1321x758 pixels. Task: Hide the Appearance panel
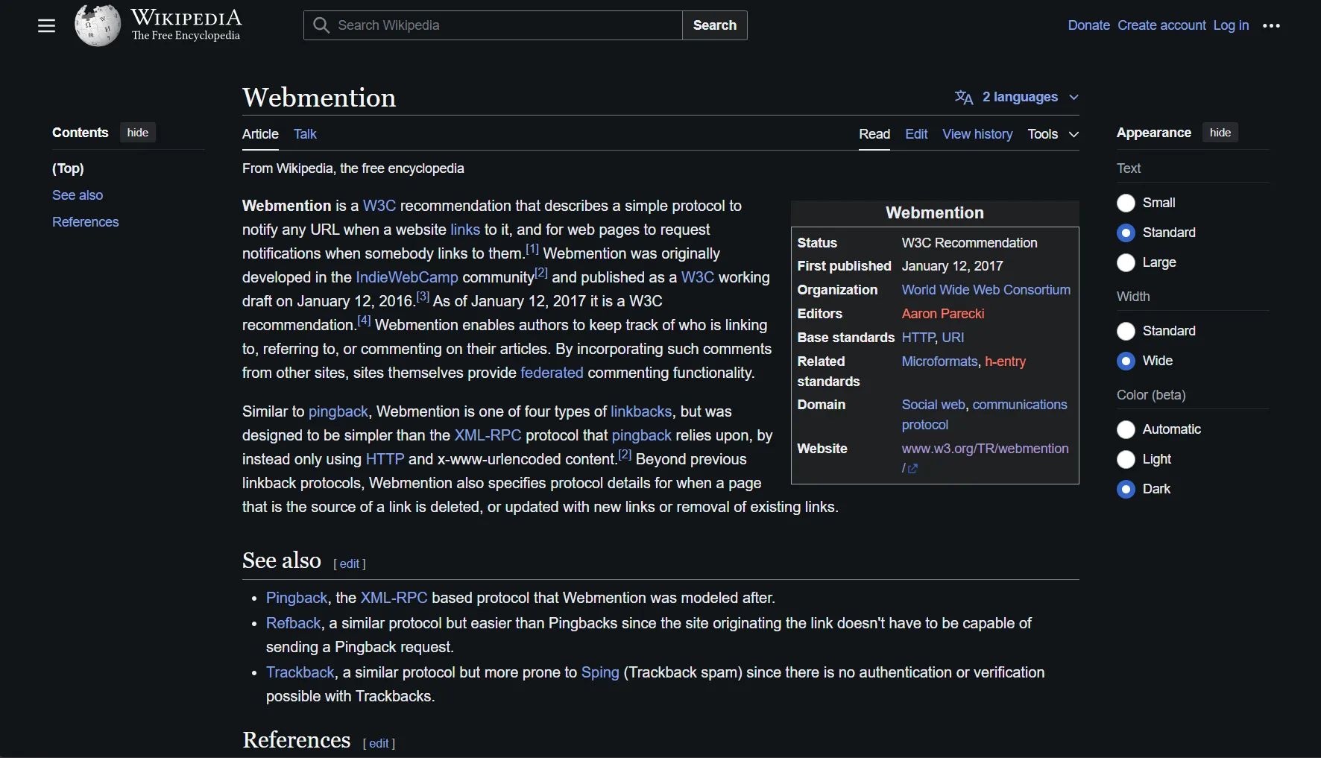tap(1220, 132)
